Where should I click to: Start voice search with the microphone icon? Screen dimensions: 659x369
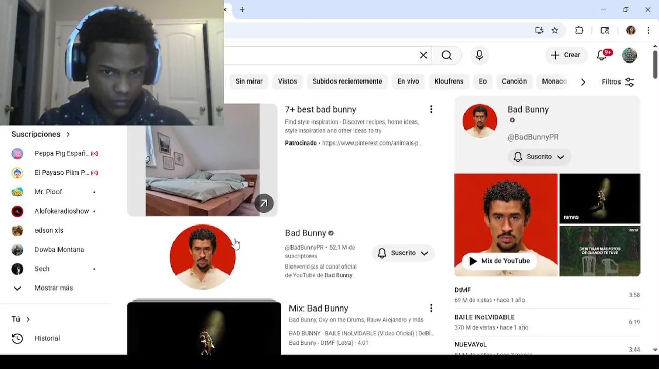[479, 55]
